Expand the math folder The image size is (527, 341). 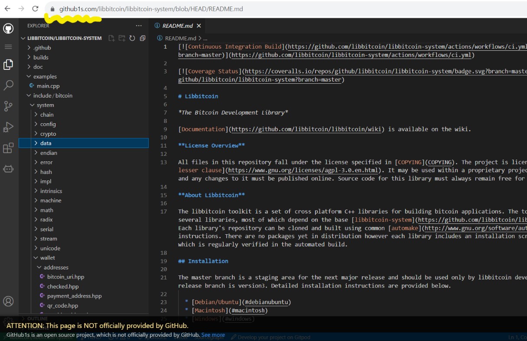click(47, 210)
